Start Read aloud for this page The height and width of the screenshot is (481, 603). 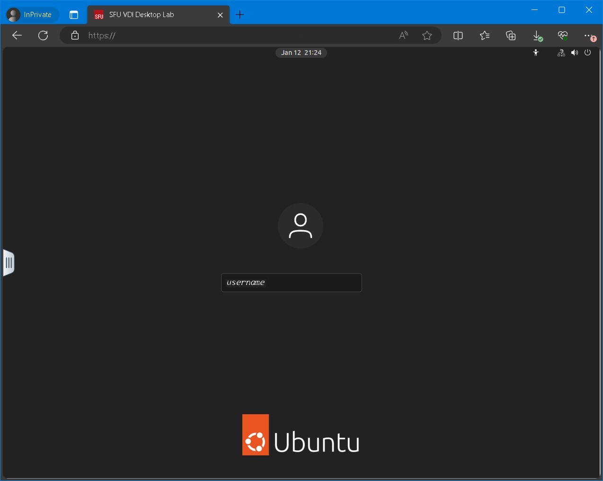pyautogui.click(x=403, y=36)
